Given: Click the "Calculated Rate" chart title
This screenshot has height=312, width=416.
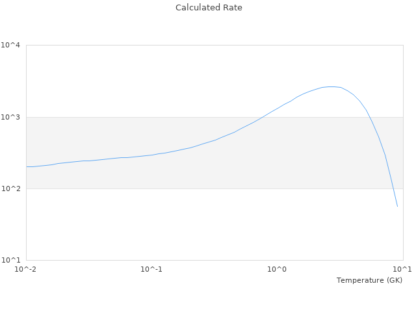Looking at the screenshot, I should click(208, 8).
